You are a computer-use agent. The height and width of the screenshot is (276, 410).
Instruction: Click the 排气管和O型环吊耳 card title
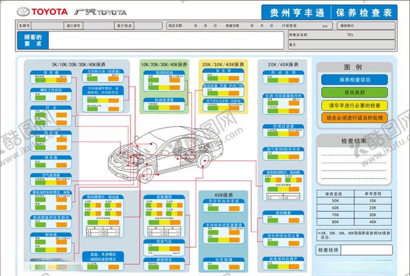coord(283,149)
